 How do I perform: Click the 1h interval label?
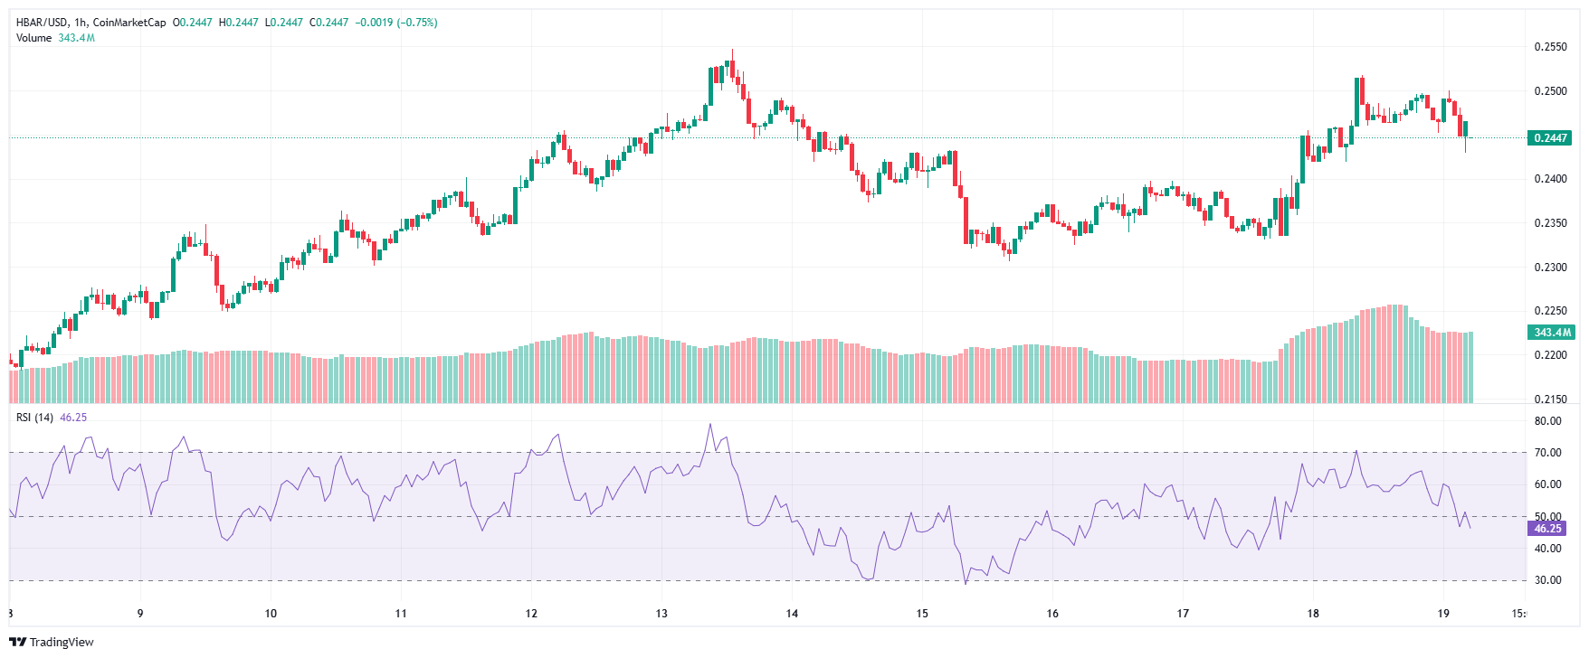pos(81,22)
